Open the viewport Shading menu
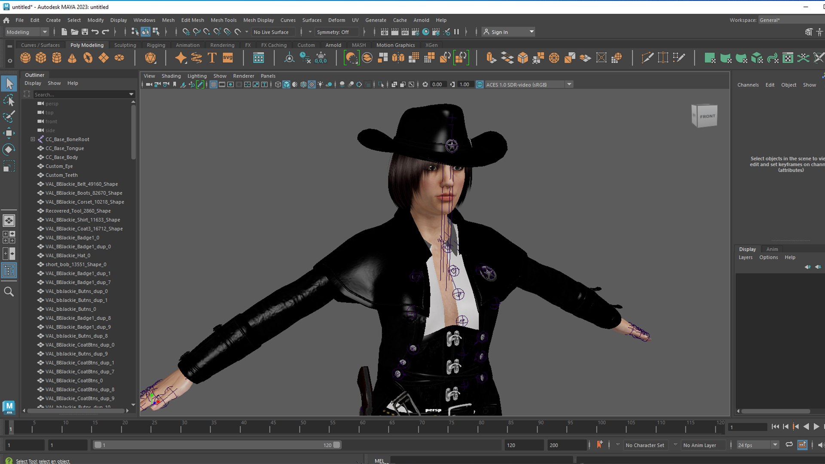The height and width of the screenshot is (464, 825). (171, 76)
